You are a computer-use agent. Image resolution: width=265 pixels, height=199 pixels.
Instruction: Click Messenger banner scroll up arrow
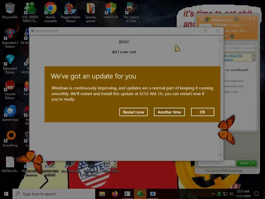tap(253, 55)
